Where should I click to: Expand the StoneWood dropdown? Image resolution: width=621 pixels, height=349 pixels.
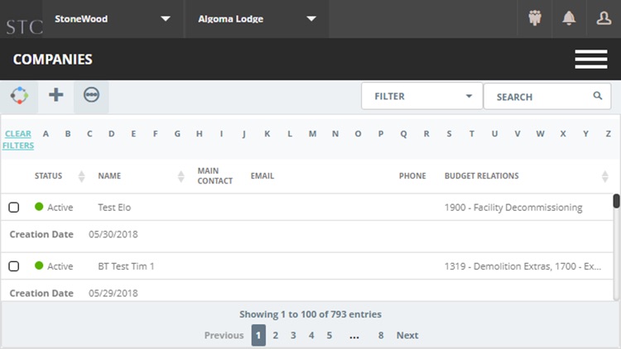point(113,19)
